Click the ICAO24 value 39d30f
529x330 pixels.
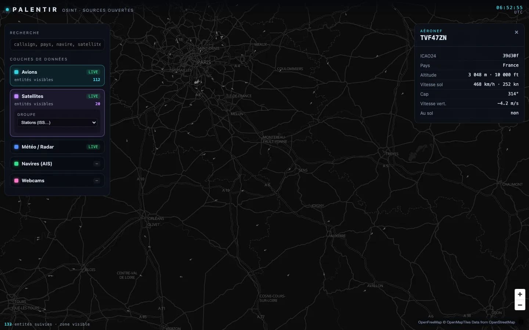click(511, 56)
